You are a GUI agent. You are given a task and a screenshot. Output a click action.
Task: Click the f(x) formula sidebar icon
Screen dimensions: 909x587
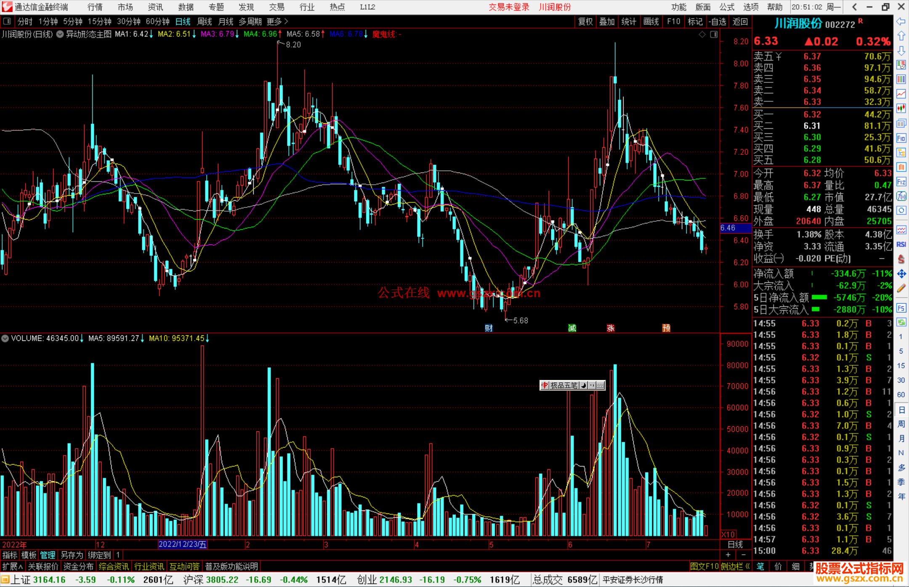[x=901, y=196]
